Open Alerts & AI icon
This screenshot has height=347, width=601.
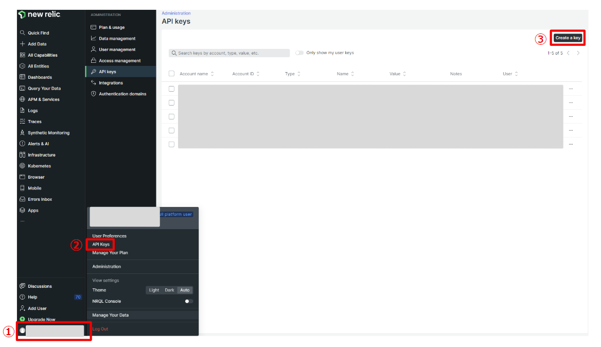pos(22,144)
